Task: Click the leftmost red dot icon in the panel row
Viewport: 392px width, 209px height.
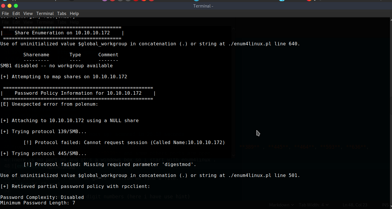Action: click(x=112, y=1)
